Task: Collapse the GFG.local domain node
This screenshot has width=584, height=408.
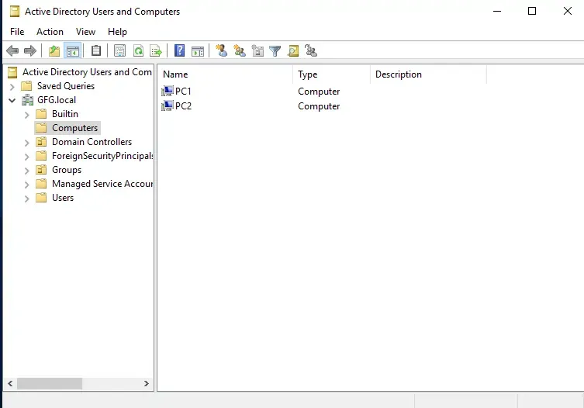Action: click(12, 101)
